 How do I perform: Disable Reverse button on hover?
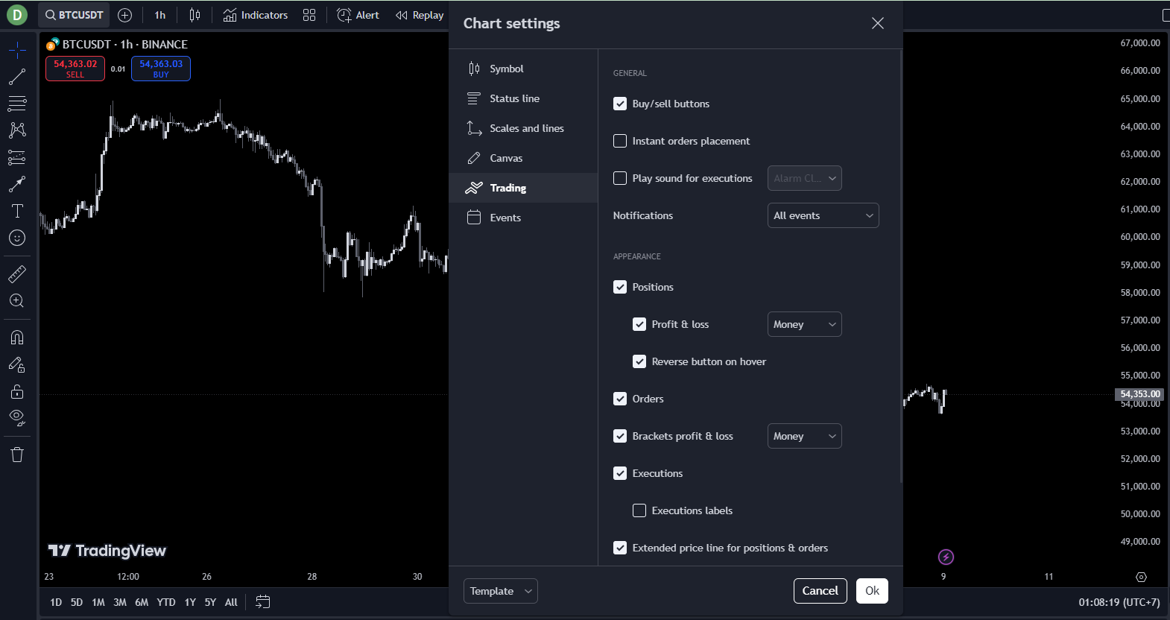click(639, 361)
